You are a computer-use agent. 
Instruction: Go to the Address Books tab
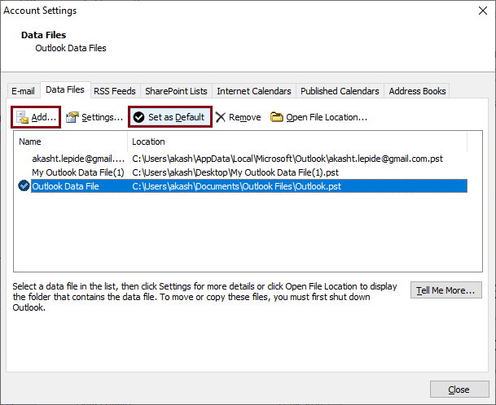417,91
